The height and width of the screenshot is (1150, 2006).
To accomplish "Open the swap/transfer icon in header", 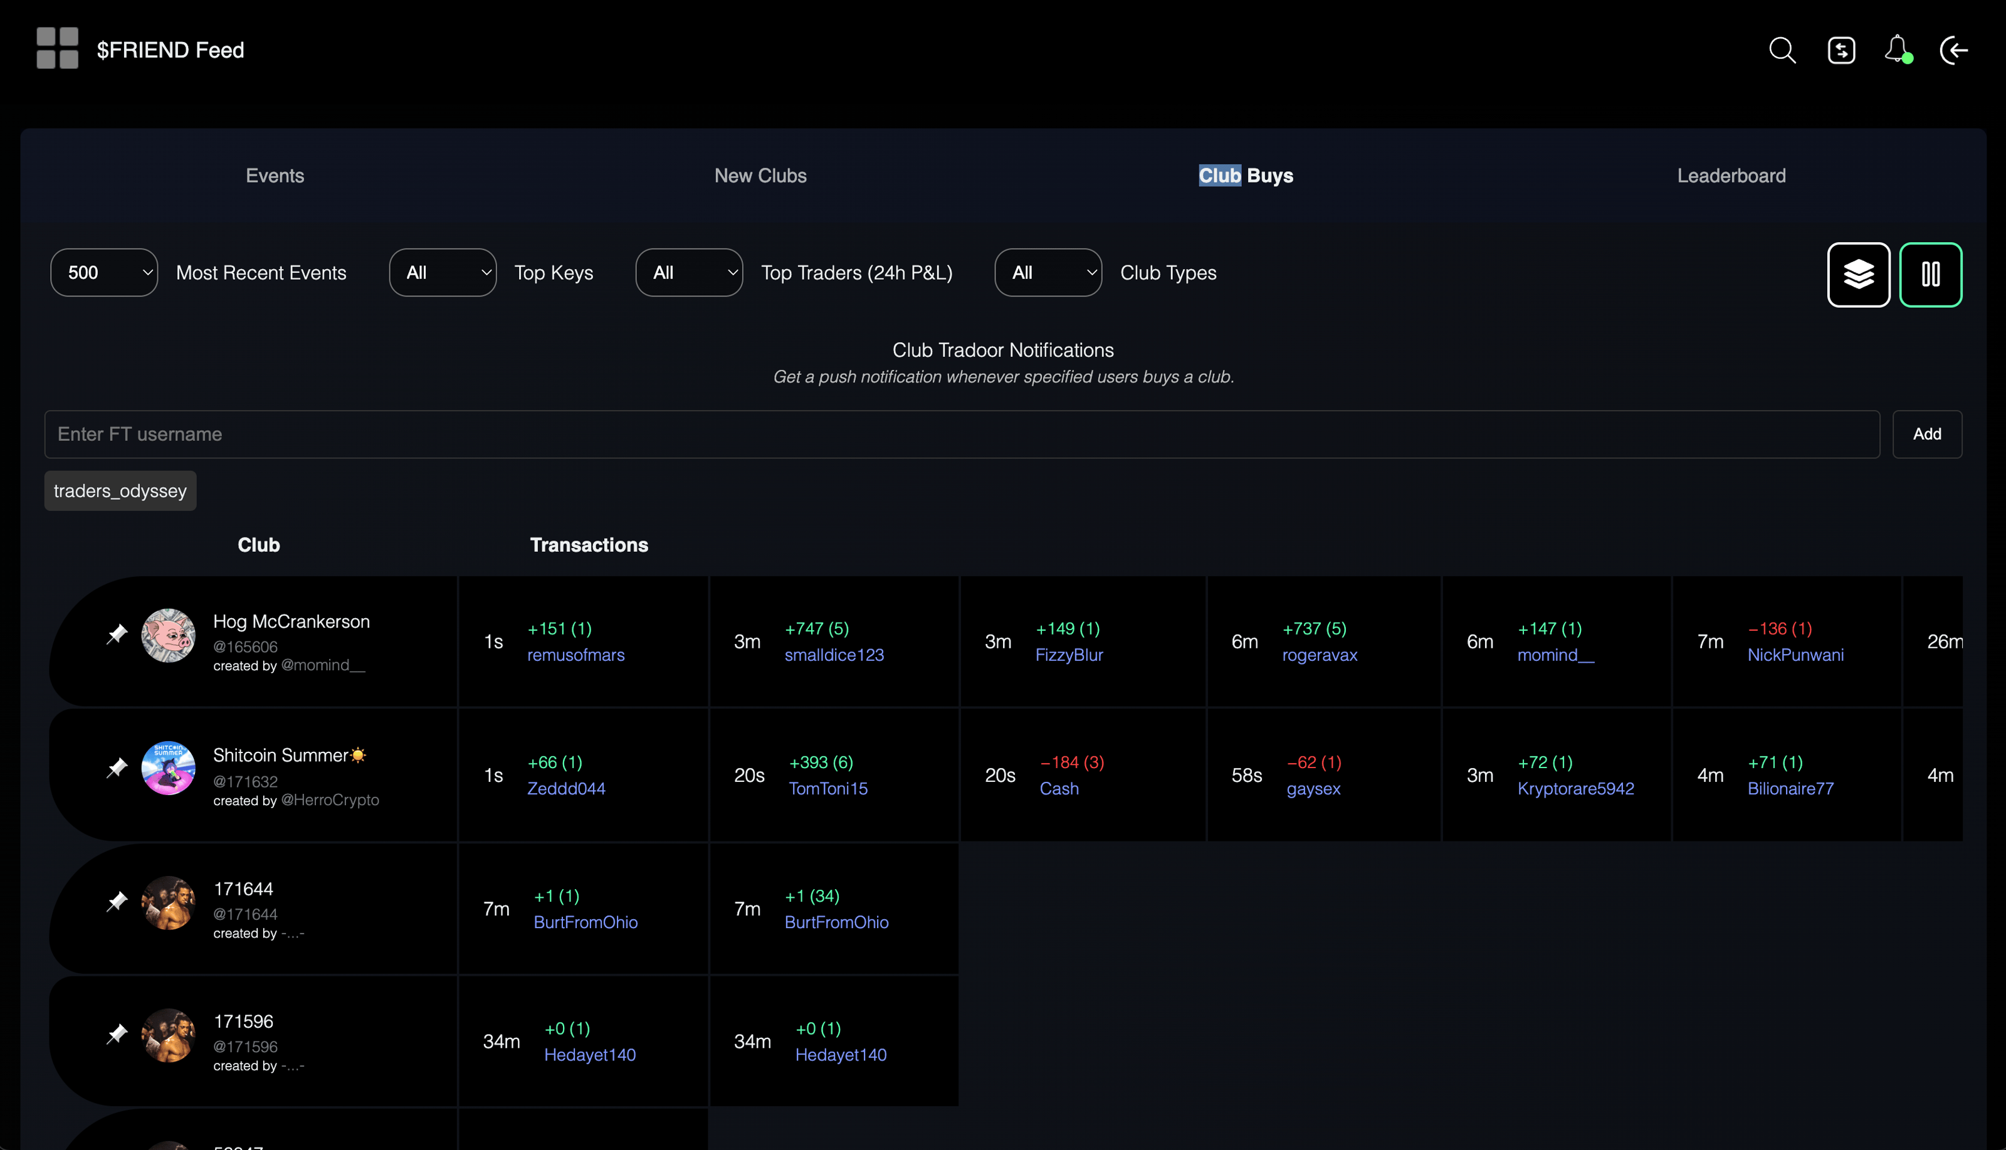I will point(1841,51).
